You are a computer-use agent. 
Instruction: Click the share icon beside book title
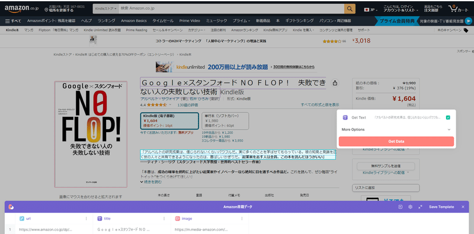pyautogui.click(x=335, y=83)
